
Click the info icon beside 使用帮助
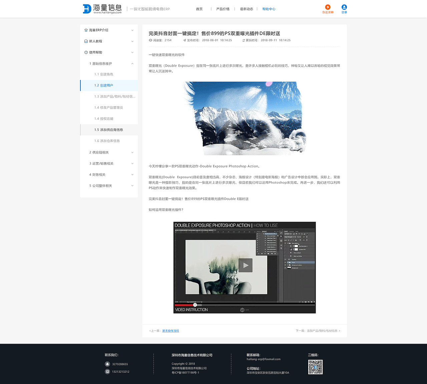click(x=86, y=52)
